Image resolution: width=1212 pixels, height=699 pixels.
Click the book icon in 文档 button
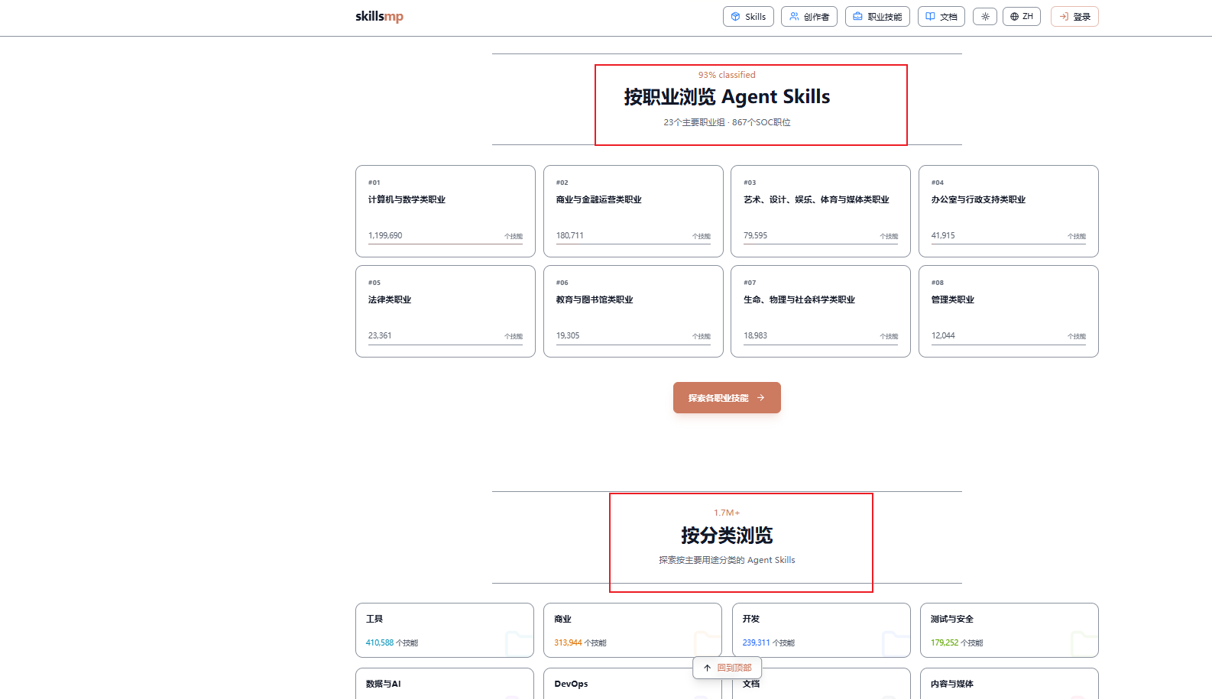point(930,16)
